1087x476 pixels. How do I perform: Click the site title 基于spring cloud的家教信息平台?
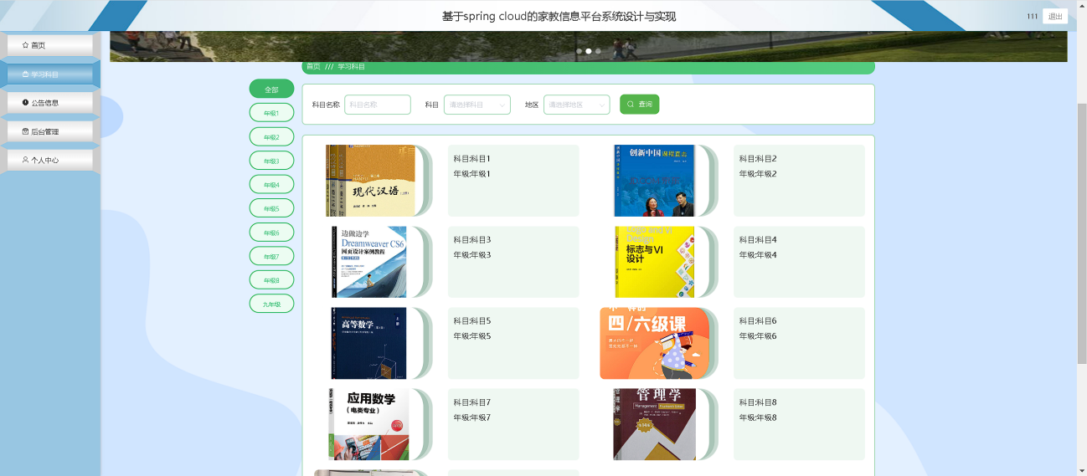pyautogui.click(x=559, y=17)
